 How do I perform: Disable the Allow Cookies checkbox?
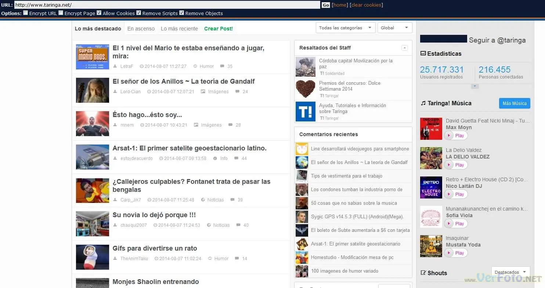(x=99, y=13)
